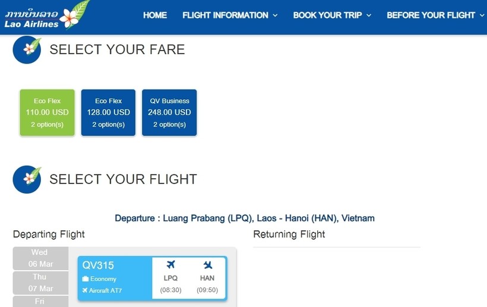Select the Eco Flex 110.00 USD fare
Viewport: 487px width, 307px height.
[x=48, y=113]
